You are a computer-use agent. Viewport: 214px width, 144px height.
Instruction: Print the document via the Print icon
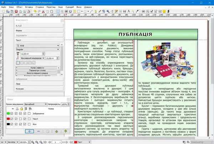click(x=20, y=11)
